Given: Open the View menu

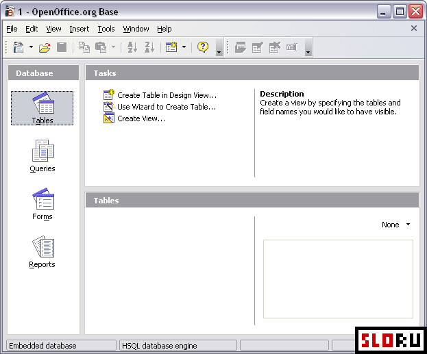Looking at the screenshot, I should click(53, 29).
